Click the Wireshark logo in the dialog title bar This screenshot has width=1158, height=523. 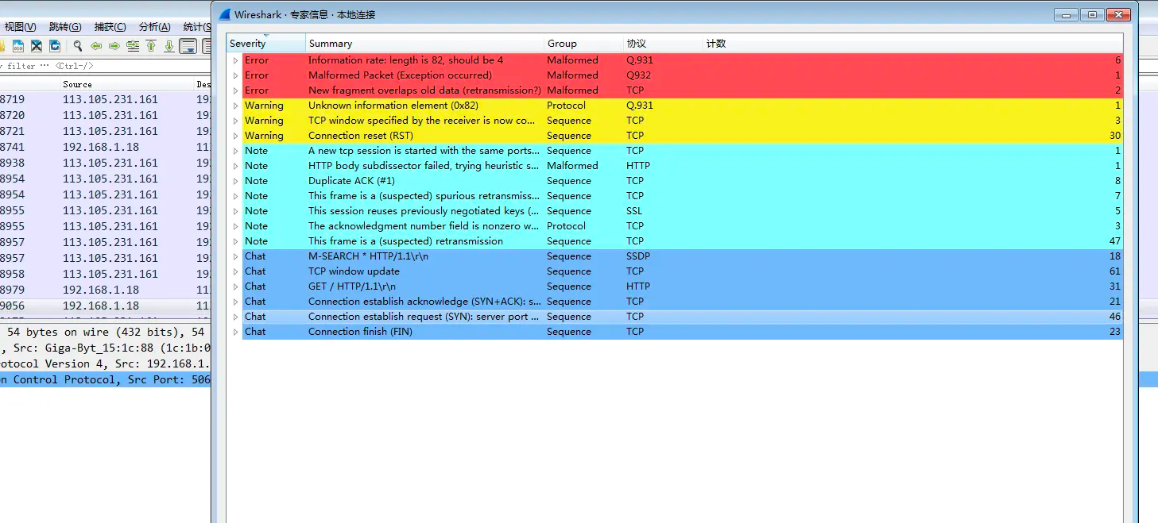(223, 13)
